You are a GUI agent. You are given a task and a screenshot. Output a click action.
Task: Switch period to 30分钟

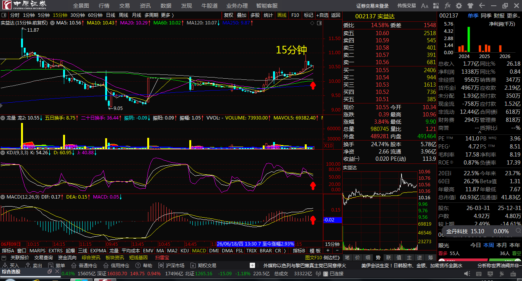pyautogui.click(x=78, y=15)
